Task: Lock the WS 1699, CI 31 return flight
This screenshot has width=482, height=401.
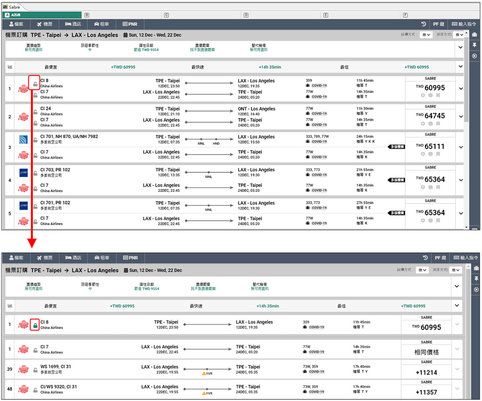Action: pyautogui.click(x=35, y=370)
